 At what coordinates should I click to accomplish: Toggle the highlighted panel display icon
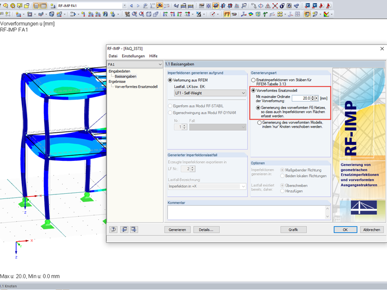pos(307,14)
